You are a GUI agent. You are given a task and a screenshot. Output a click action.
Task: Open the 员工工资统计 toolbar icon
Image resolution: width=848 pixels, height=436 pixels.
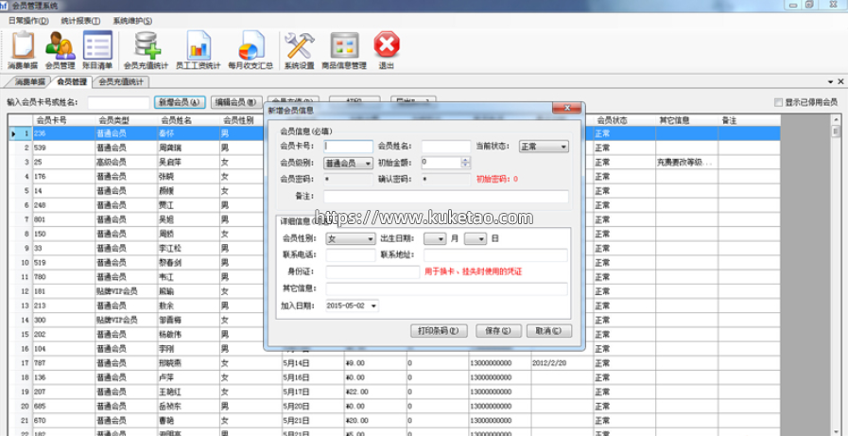(x=199, y=50)
